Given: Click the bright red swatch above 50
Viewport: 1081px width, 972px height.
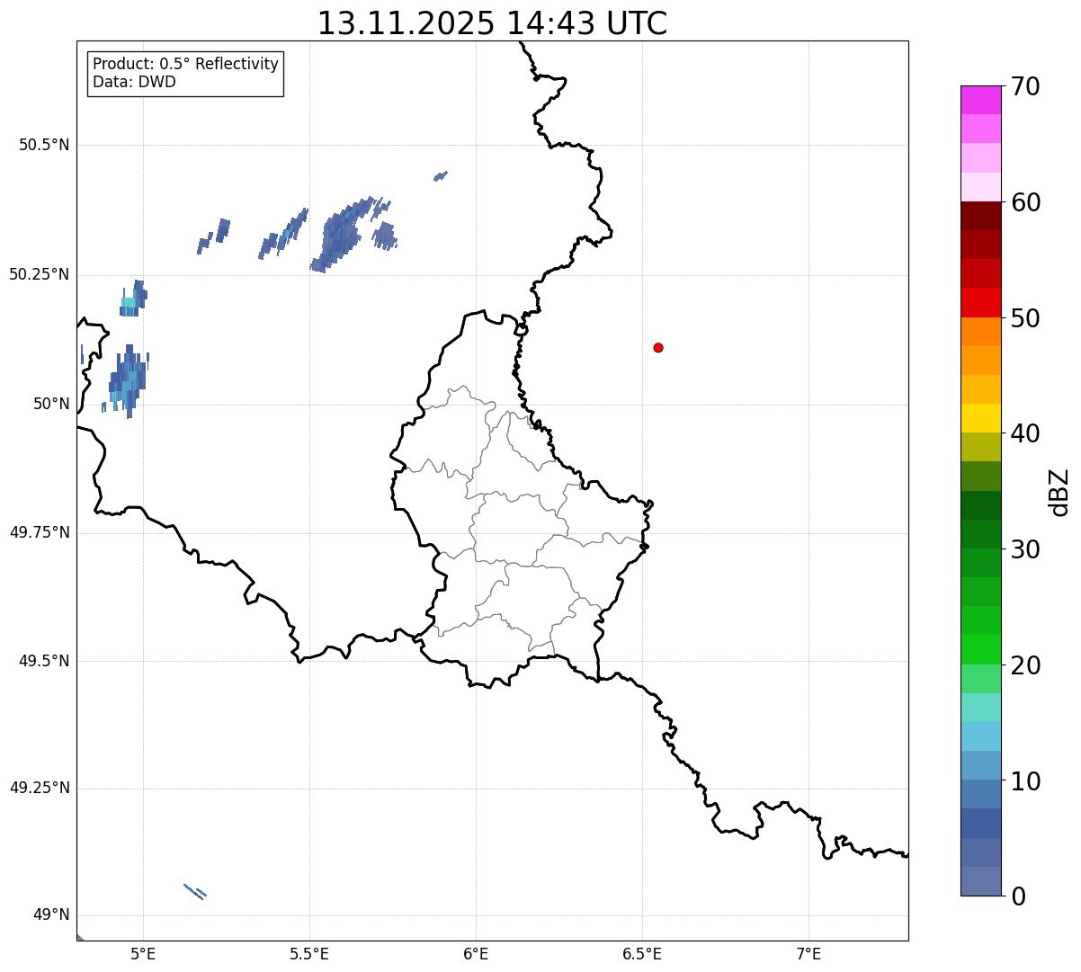Looking at the screenshot, I should pyautogui.click(x=980, y=302).
